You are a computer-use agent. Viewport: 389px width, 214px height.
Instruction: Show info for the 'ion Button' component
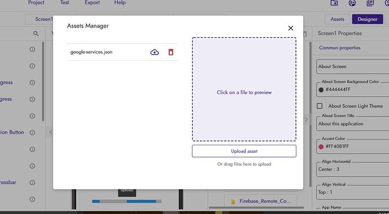(32, 132)
